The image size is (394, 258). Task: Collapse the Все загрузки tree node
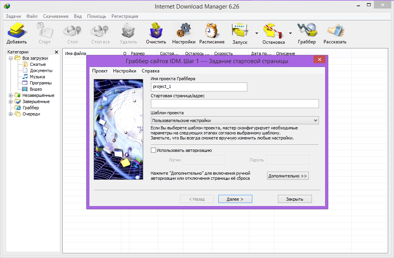pyautogui.click(x=10, y=58)
